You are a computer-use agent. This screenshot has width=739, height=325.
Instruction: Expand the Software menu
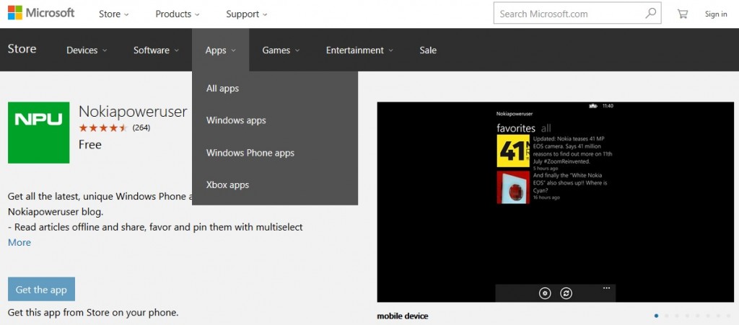tap(156, 50)
